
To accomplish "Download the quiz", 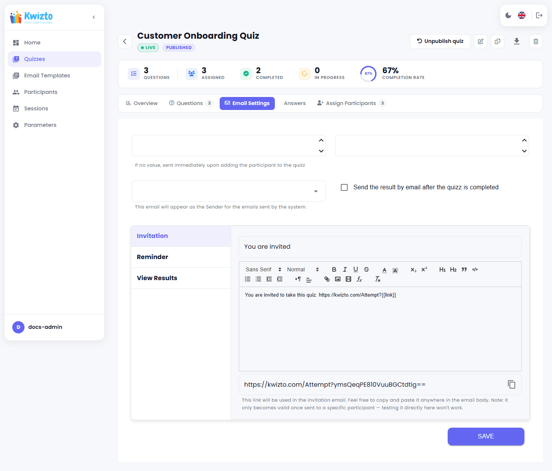I will coord(517,41).
